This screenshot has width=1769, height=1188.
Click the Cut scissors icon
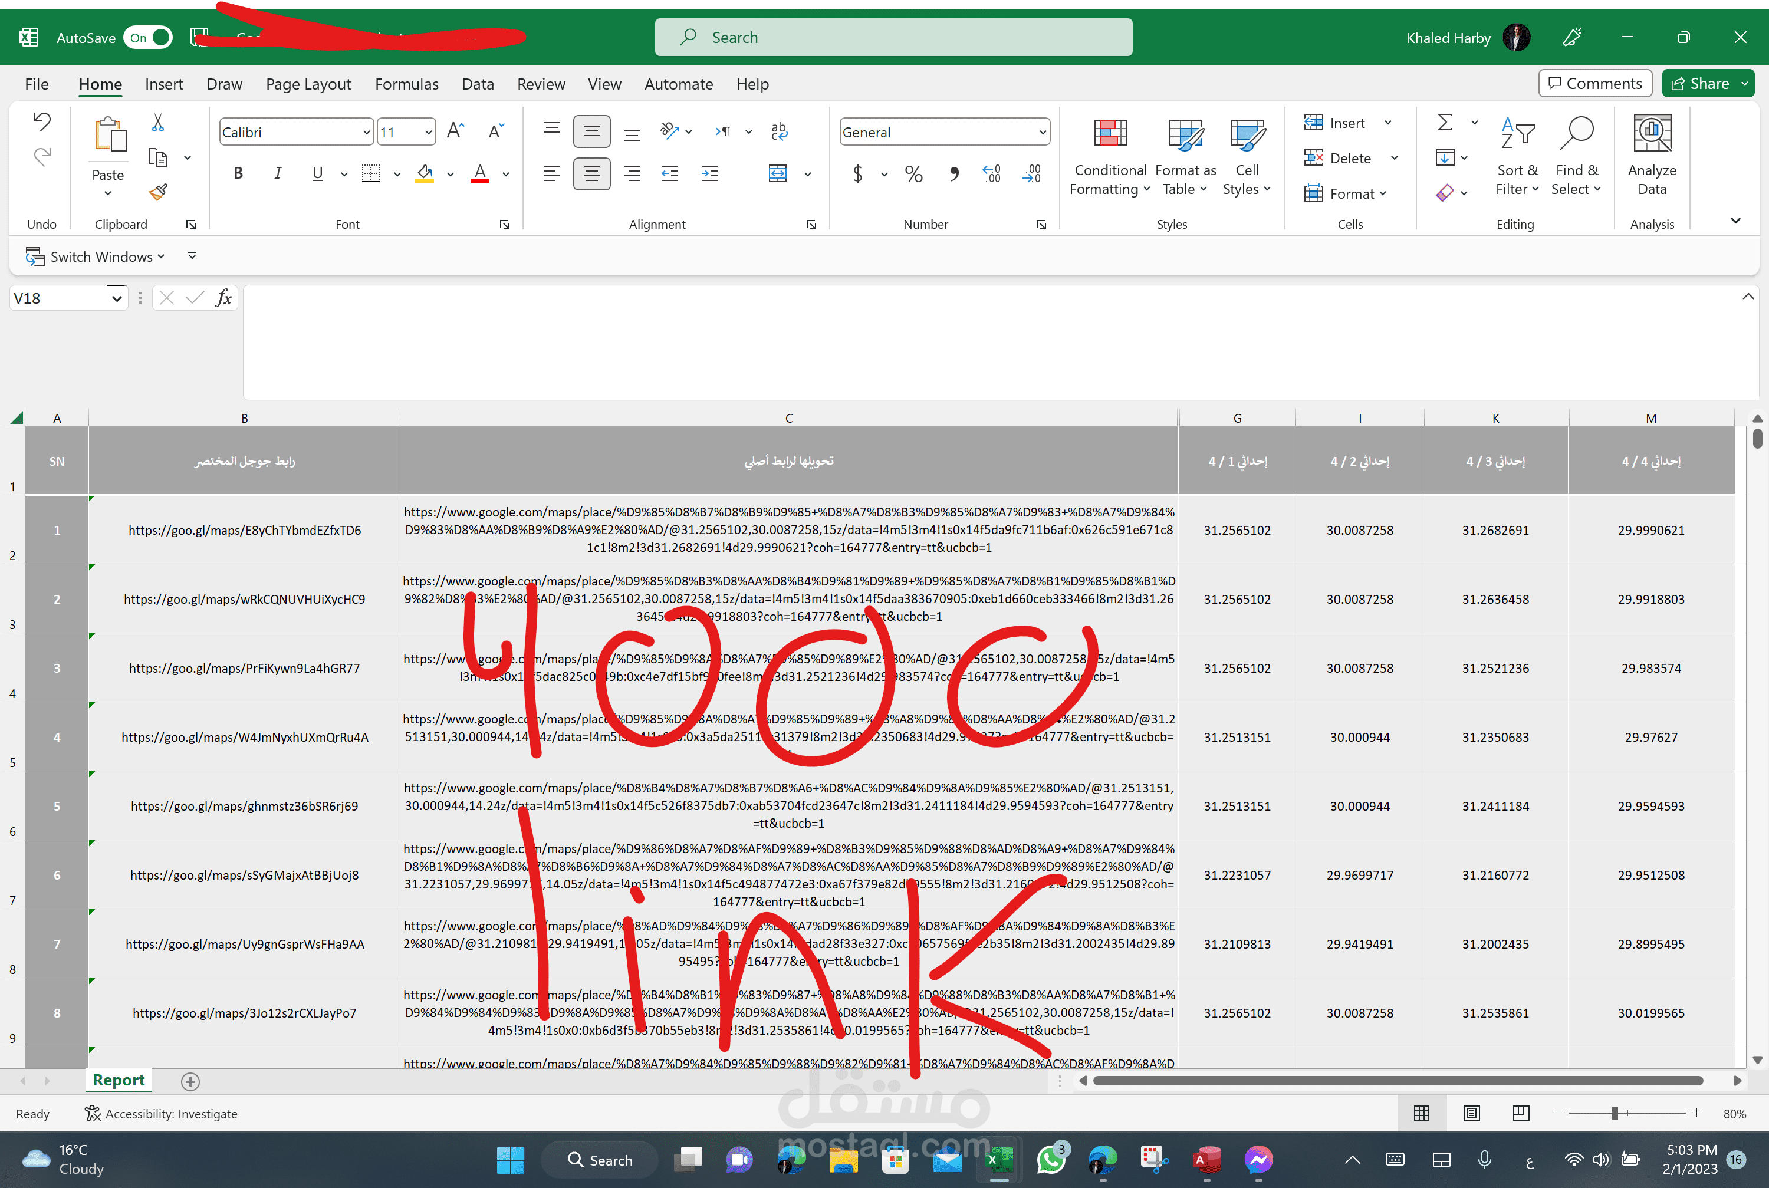(157, 123)
